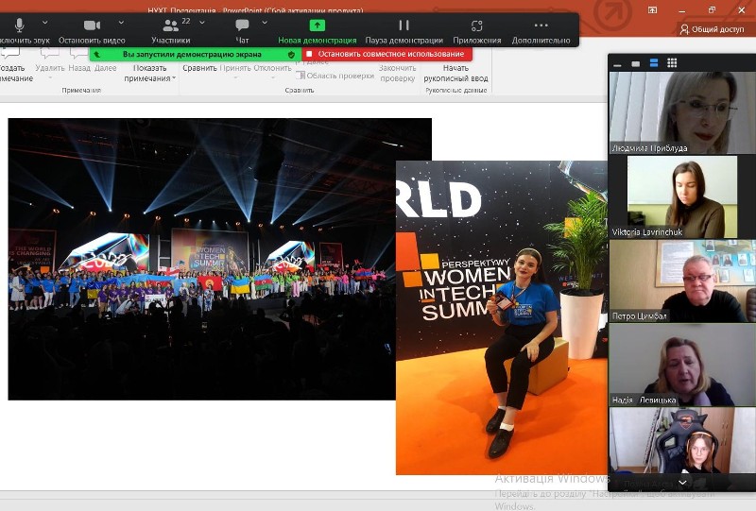
Task: Click Stop Share red button
Action: click(387, 54)
